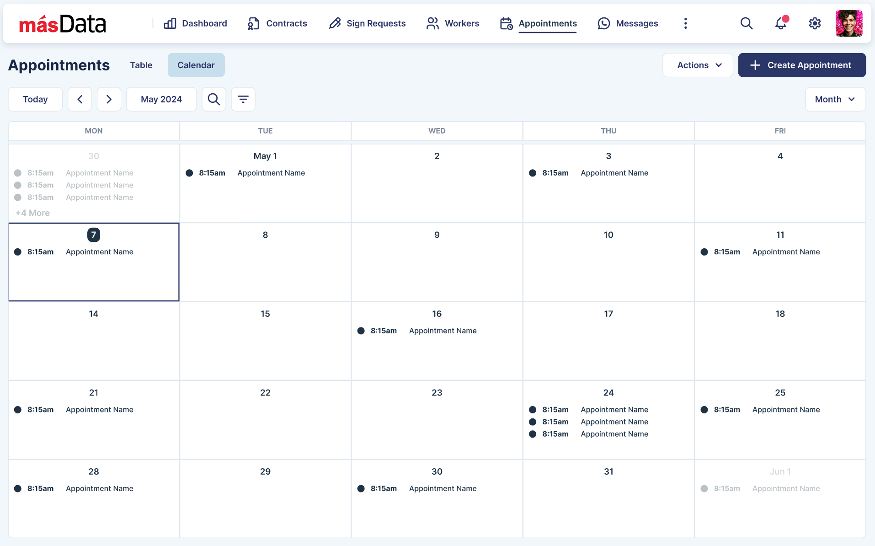
Task: Switch to Table view
Action: [141, 65]
